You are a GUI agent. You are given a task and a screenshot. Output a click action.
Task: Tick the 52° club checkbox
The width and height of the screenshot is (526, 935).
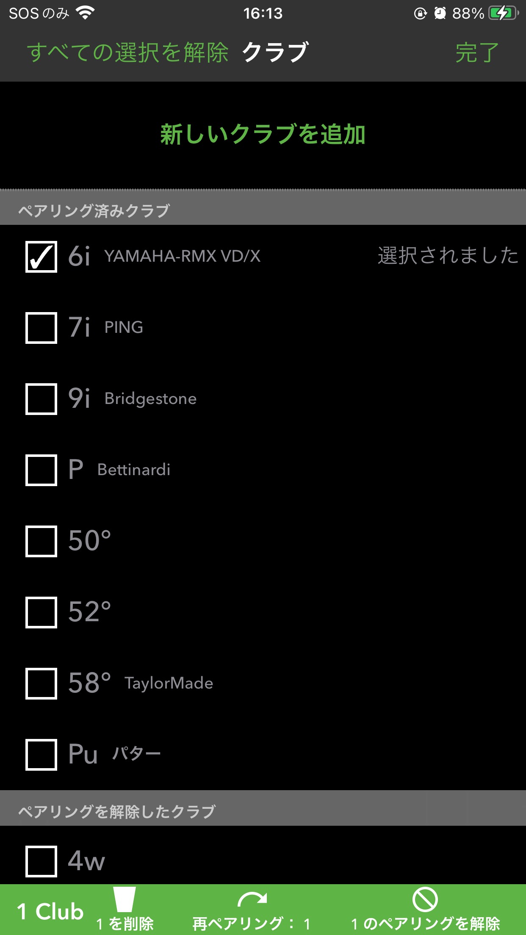(x=41, y=612)
